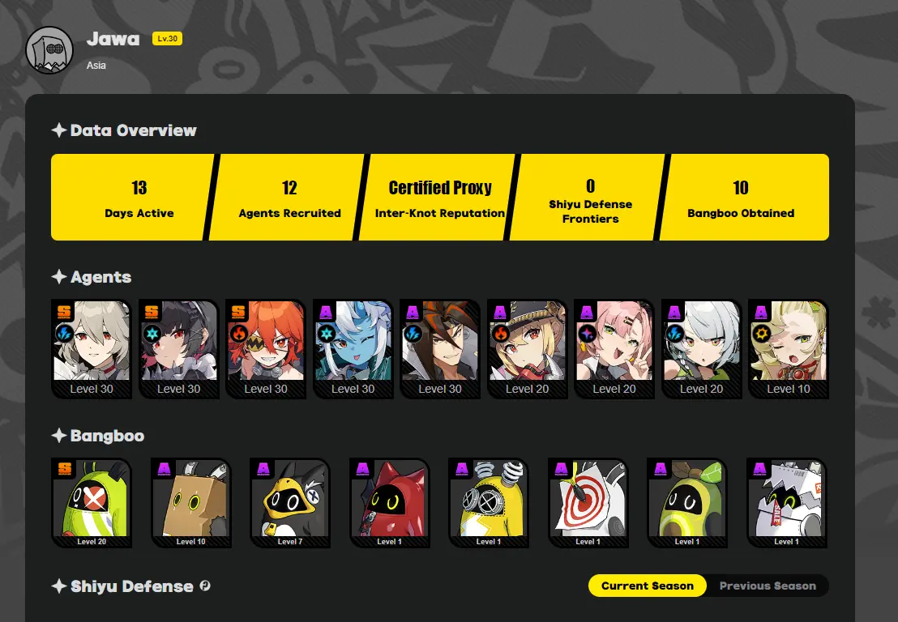Click Jawa's profile avatar icon
The image size is (898, 622).
(x=49, y=50)
